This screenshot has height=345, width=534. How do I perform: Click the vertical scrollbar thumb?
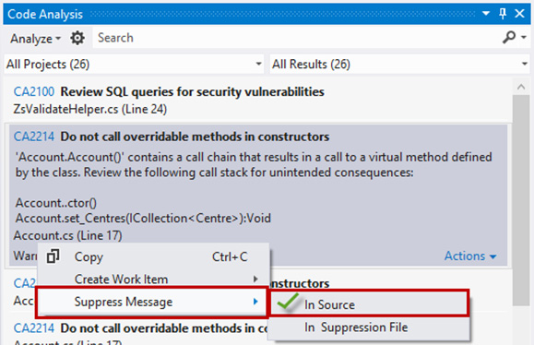521,201
